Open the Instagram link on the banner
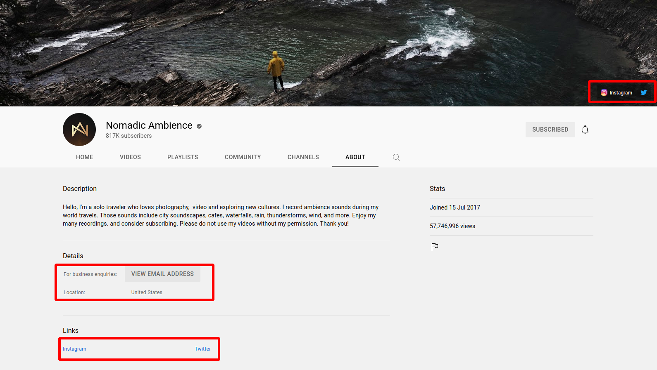 [616, 92]
